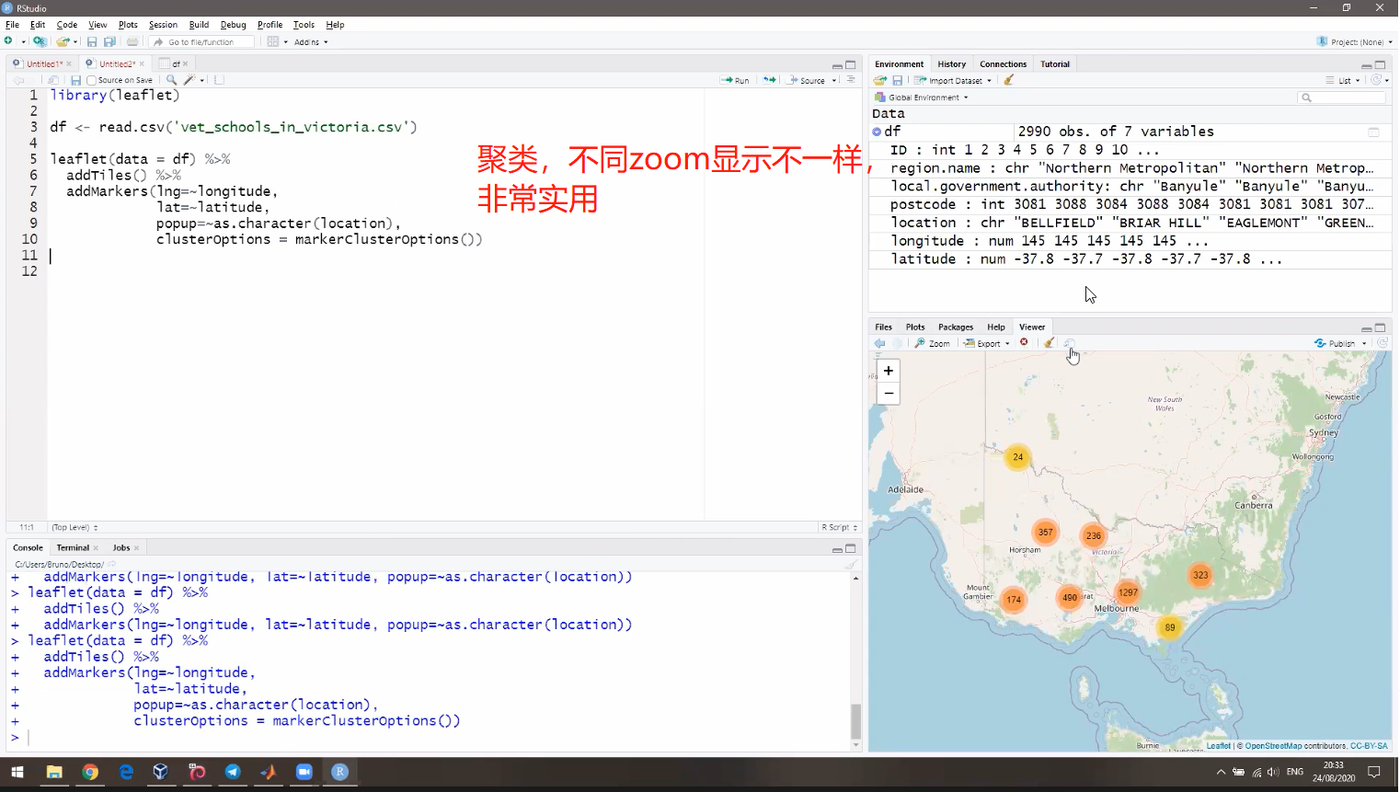The image size is (1400, 792).
Task: Show the script in a new window
Action: click(53, 80)
